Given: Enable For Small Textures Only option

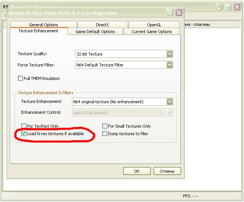Looking at the screenshot, I should [105, 126].
